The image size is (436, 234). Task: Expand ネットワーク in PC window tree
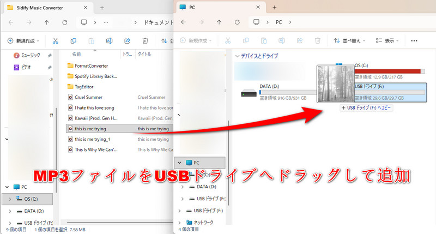[x=180, y=223]
